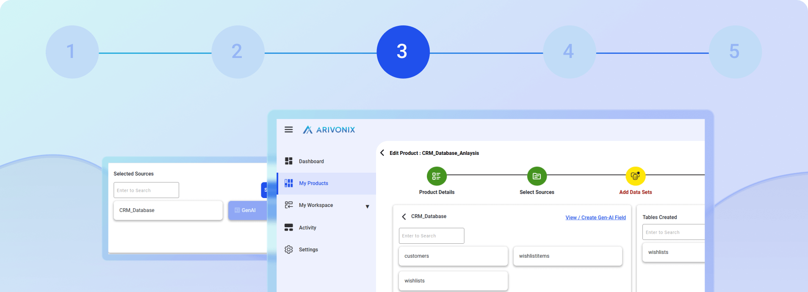This screenshot has width=808, height=292.
Task: Click the yellow Add Data Sets step icon
Action: [x=636, y=176]
